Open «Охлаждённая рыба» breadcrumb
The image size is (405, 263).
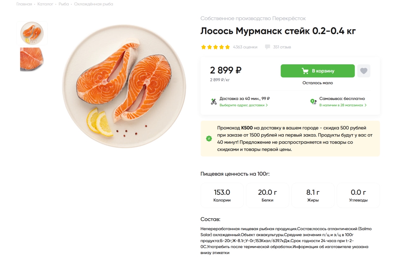pyautogui.click(x=93, y=4)
